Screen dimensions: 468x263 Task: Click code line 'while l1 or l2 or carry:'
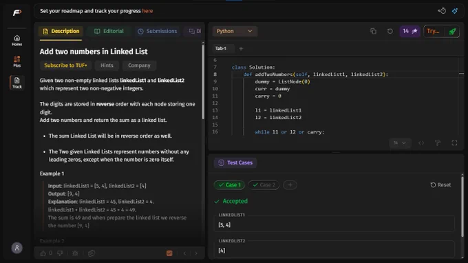click(290, 131)
